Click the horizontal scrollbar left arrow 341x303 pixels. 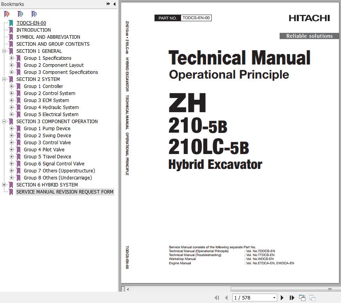(x=128, y=289)
